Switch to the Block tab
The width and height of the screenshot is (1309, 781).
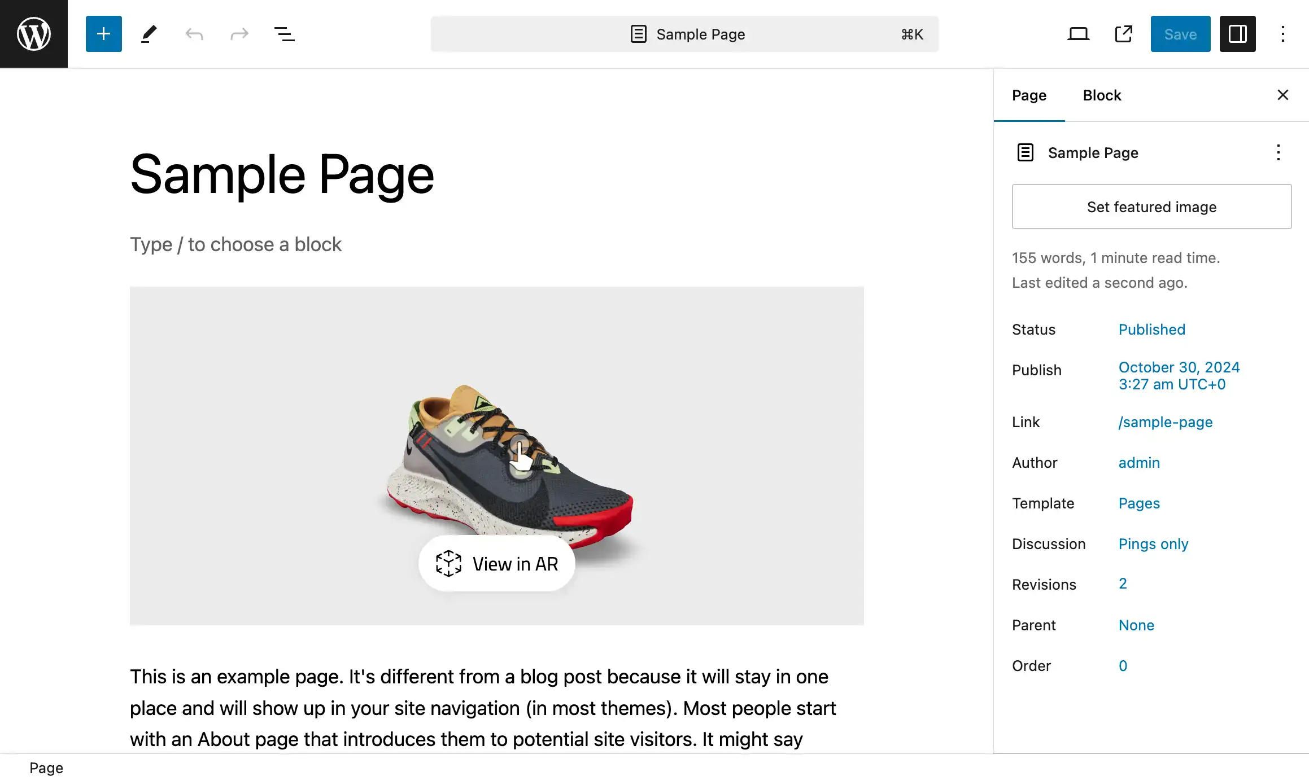coord(1102,95)
